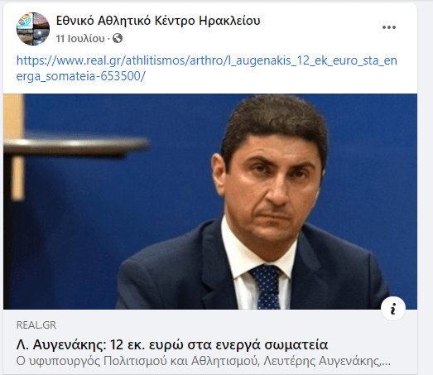Image resolution: width=433 pixels, height=375 pixels.
Task: Click the gray link preview footer
Action: click(x=210, y=342)
